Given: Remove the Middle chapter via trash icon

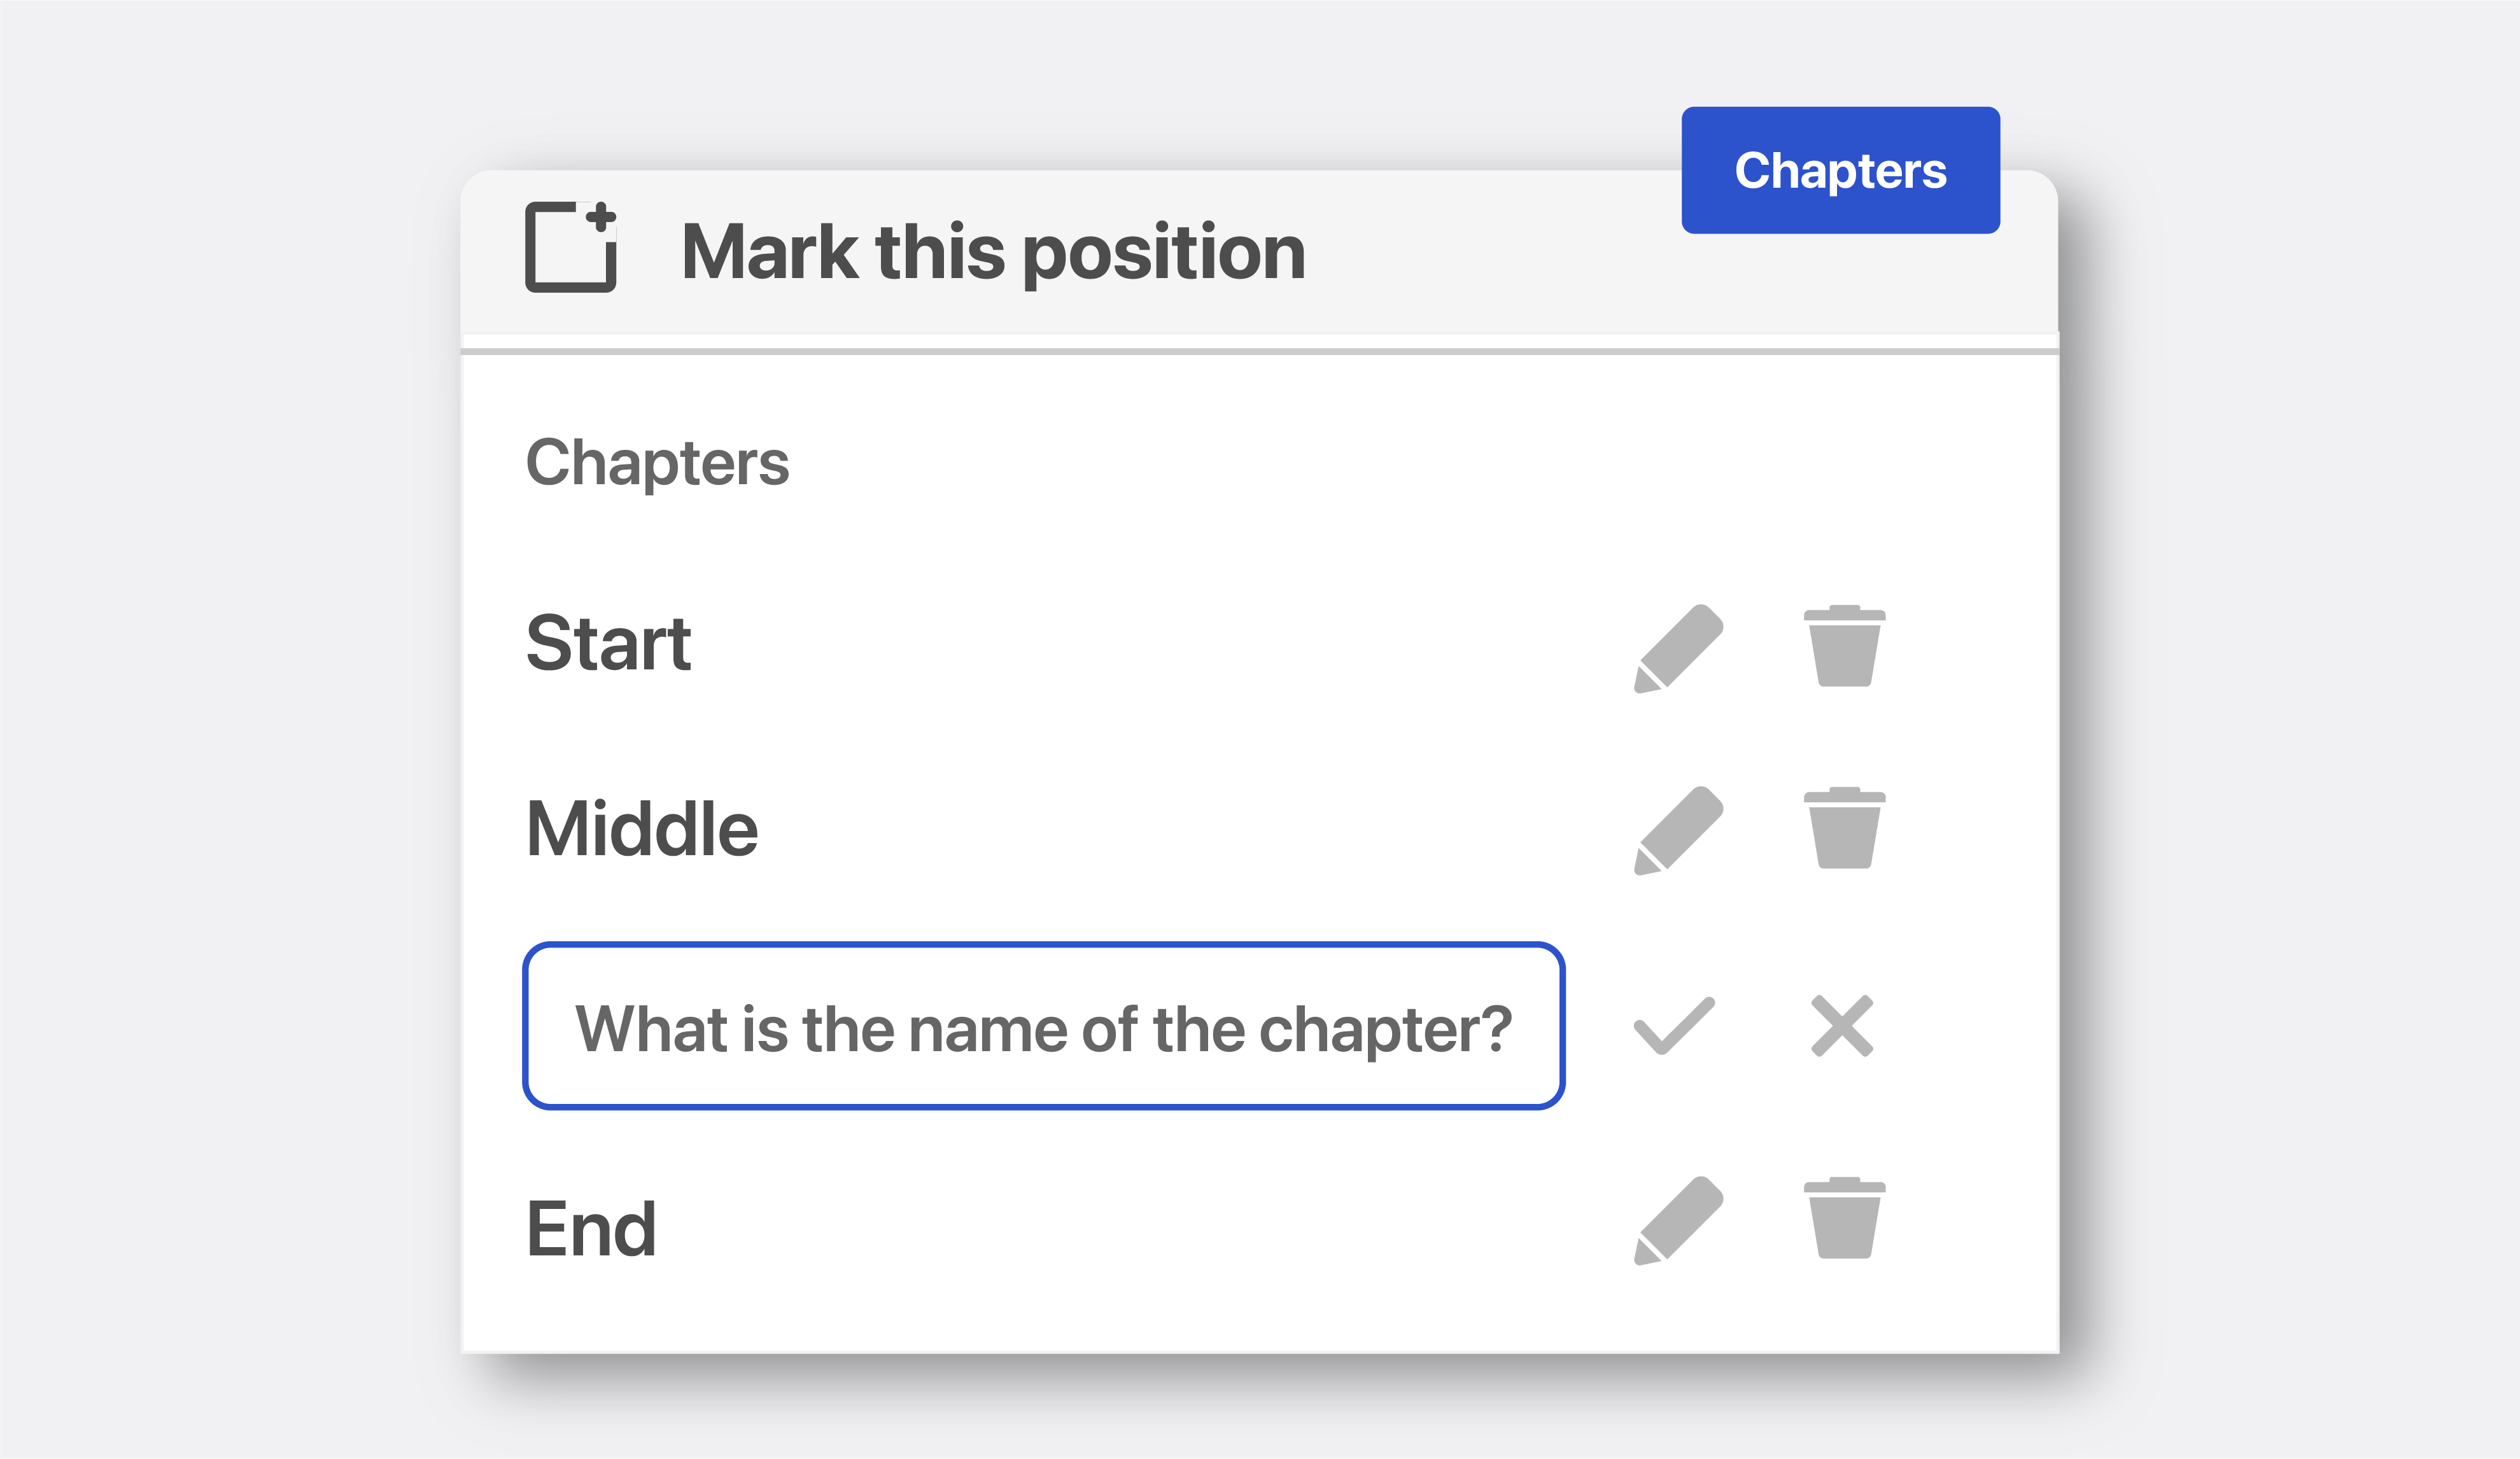Looking at the screenshot, I should point(1844,827).
